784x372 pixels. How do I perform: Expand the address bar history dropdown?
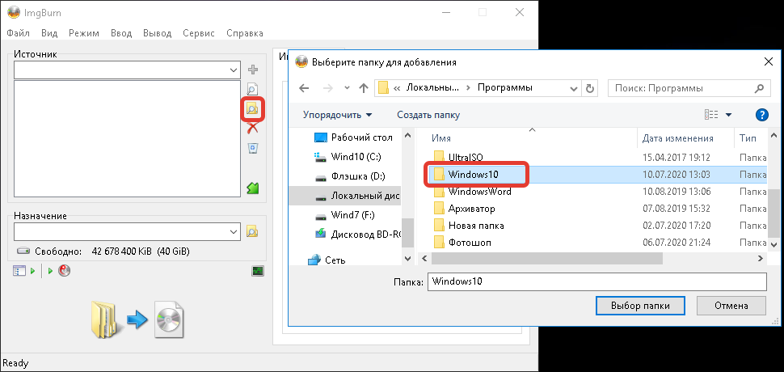tap(575, 88)
